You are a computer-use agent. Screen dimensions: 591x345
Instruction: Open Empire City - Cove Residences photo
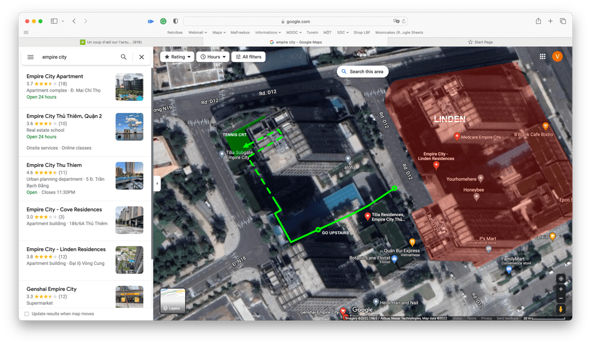129,220
